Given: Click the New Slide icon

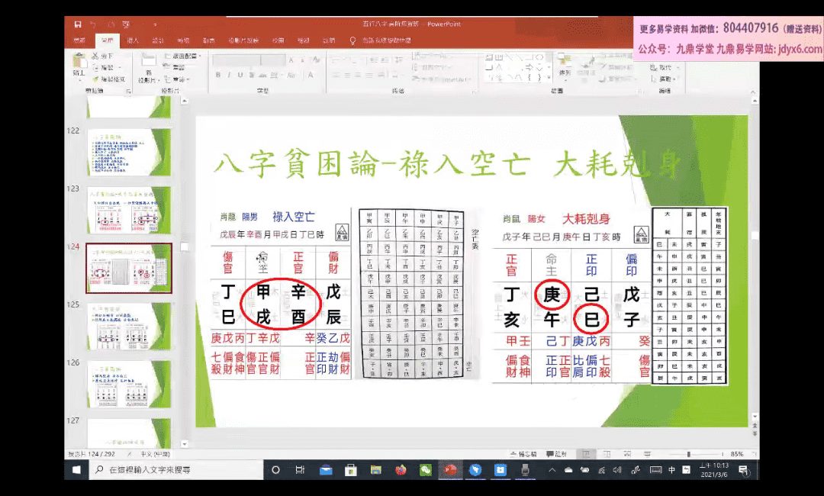Looking at the screenshot, I should tap(148, 64).
